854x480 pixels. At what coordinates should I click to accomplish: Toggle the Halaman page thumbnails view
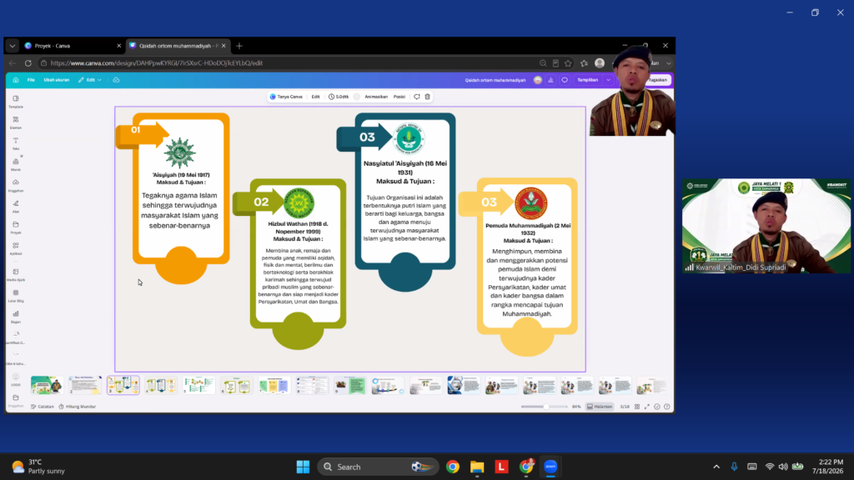click(600, 407)
